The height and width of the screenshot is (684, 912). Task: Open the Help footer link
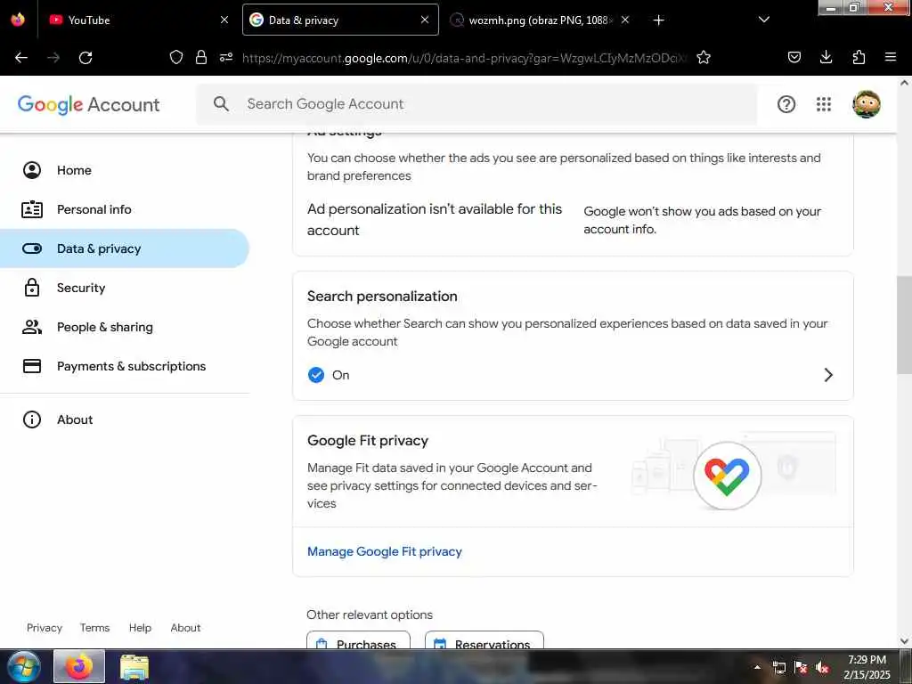[140, 628]
